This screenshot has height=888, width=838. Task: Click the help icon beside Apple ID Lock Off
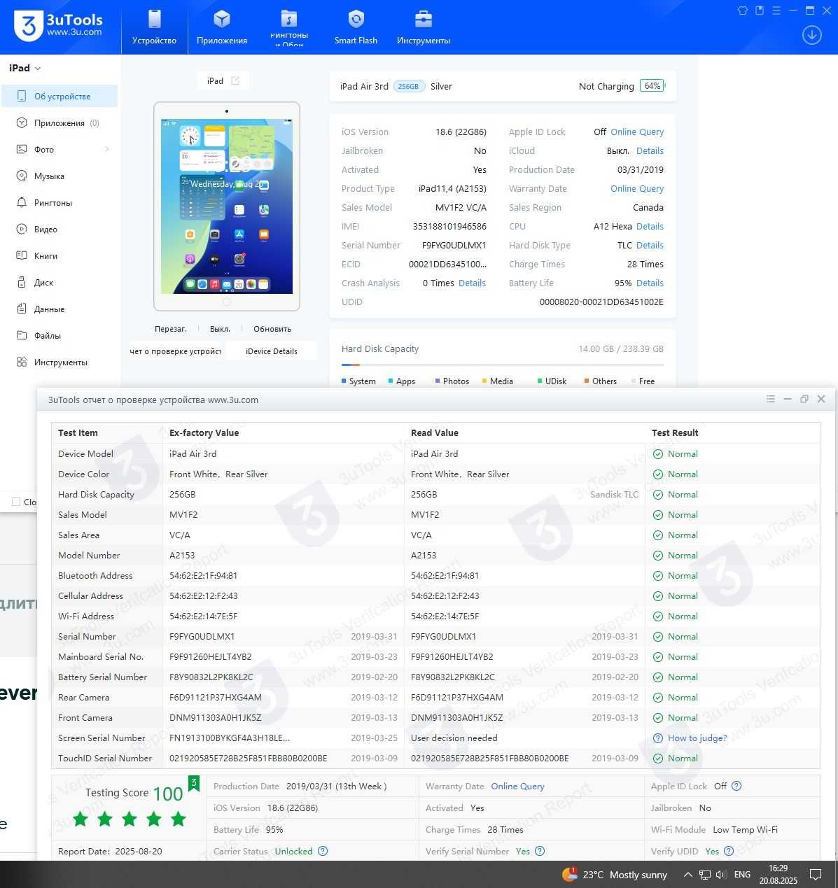[736, 786]
